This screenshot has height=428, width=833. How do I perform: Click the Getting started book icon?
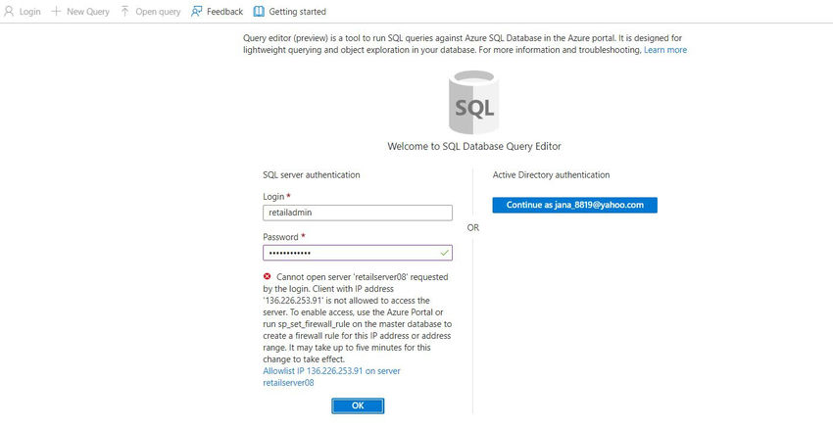pyautogui.click(x=259, y=11)
